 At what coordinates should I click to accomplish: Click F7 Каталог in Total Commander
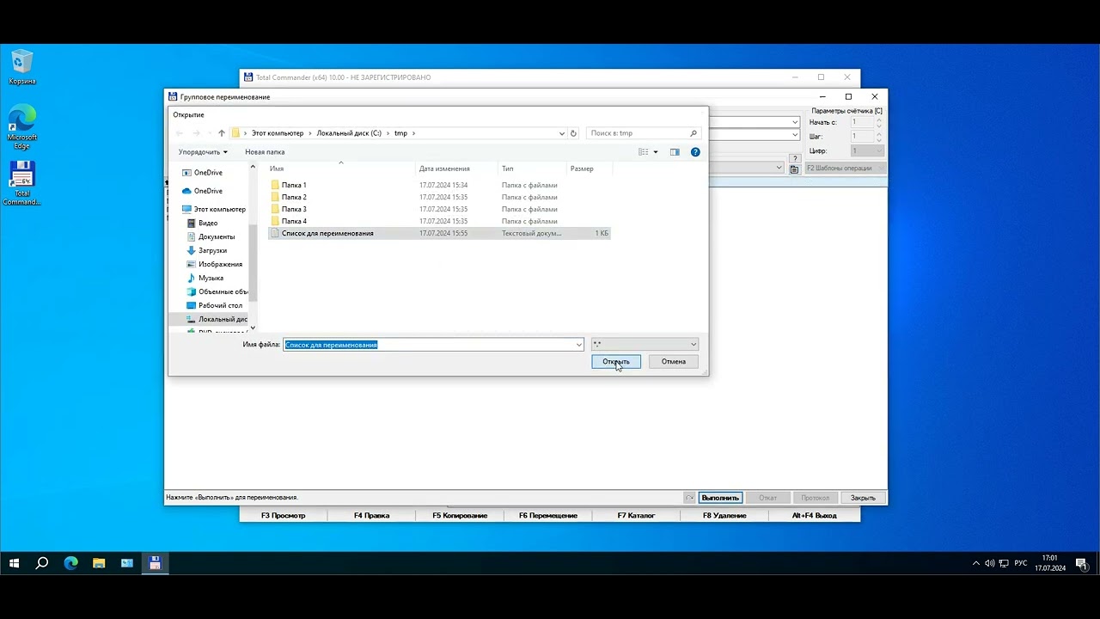636,516
